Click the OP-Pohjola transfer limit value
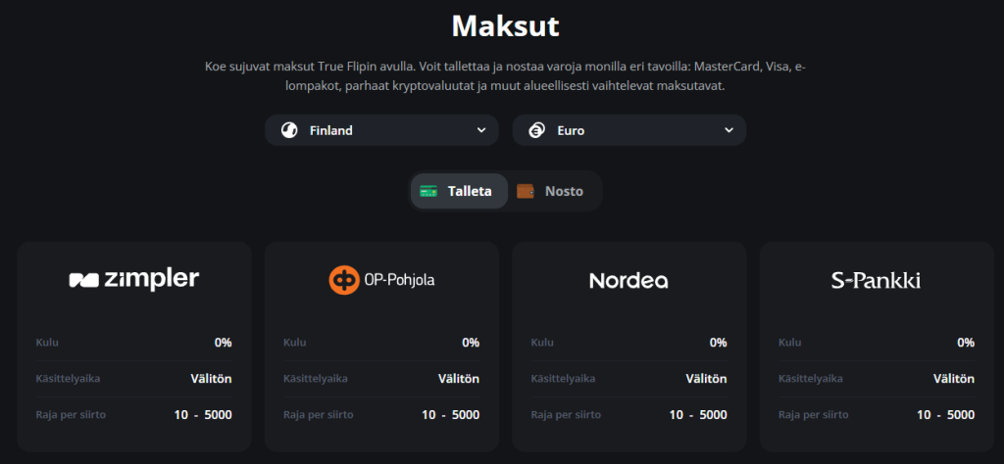This screenshot has width=1004, height=464. pyautogui.click(x=451, y=415)
